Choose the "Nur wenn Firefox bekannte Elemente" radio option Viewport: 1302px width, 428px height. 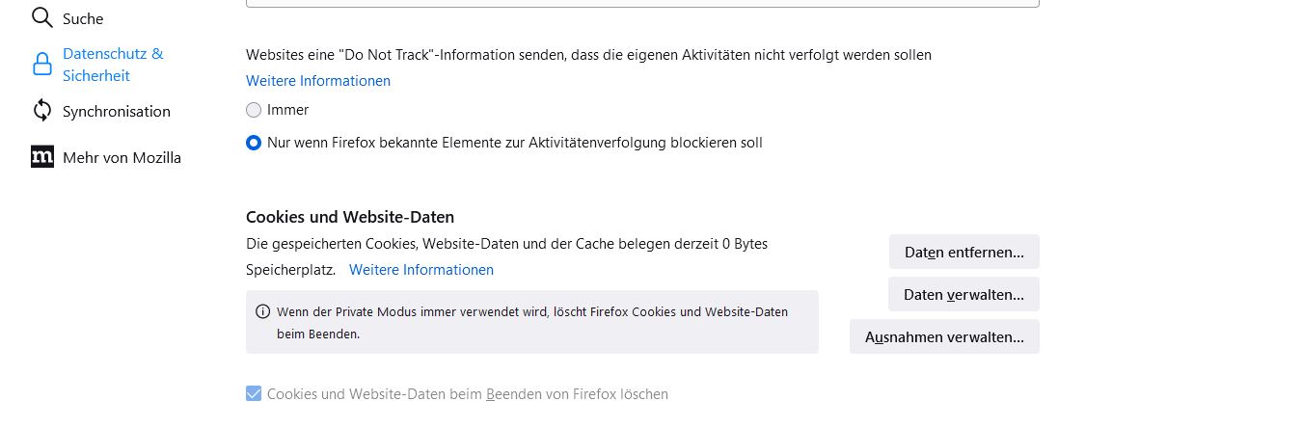point(254,143)
